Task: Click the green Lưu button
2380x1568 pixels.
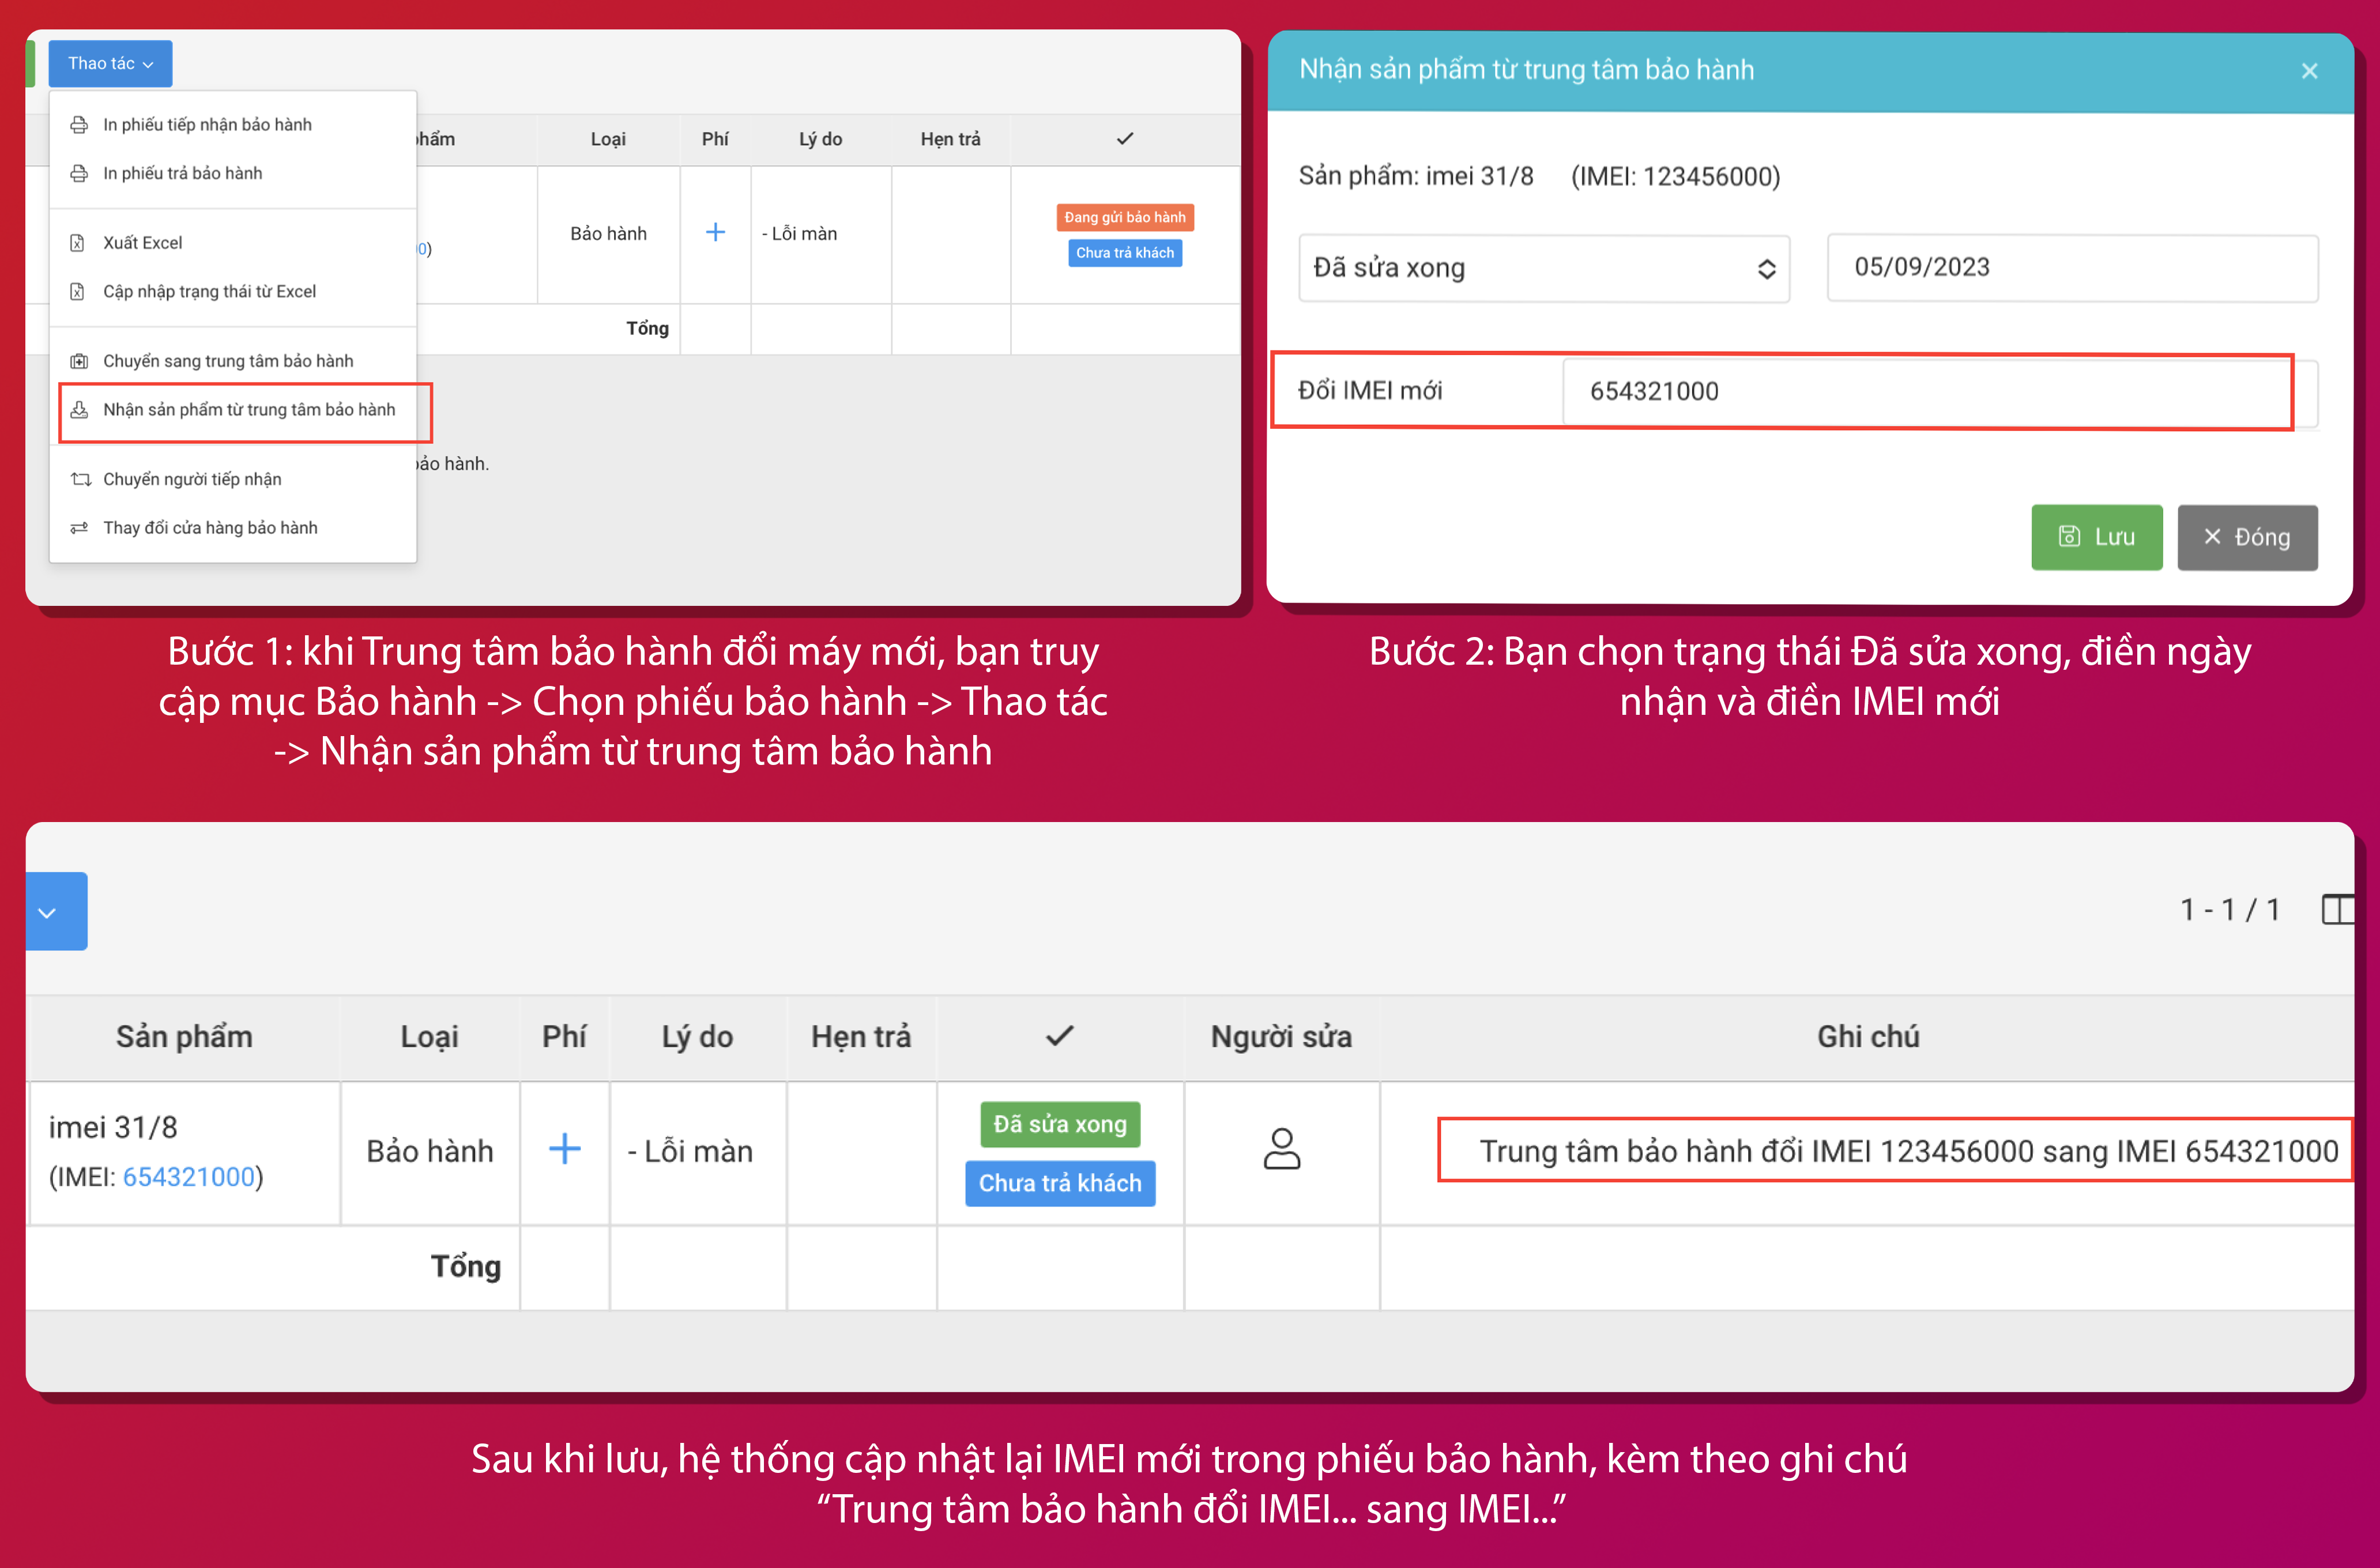Action: tap(2096, 537)
